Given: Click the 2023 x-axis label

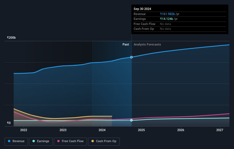Looking at the screenshot, I should pos(63,130).
